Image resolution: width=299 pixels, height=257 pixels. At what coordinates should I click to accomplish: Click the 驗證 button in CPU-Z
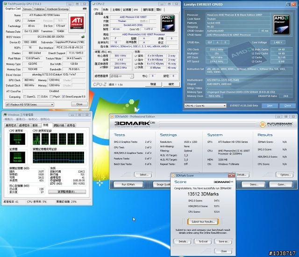[x=153, y=84]
